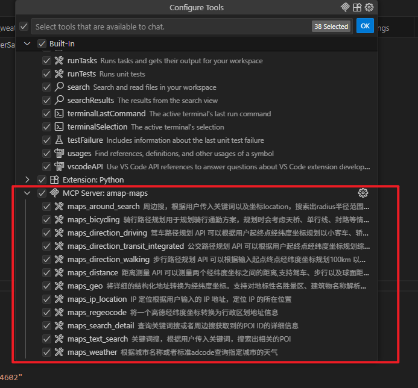Screen dimensions: 418x388
Task: Collapse MCP Server: amap-maps group
Action: (27, 193)
